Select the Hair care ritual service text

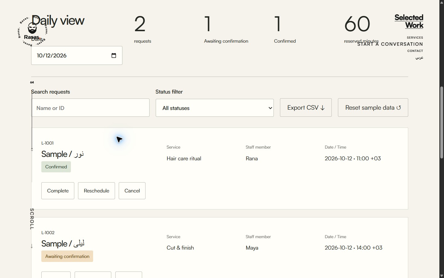[184, 158]
